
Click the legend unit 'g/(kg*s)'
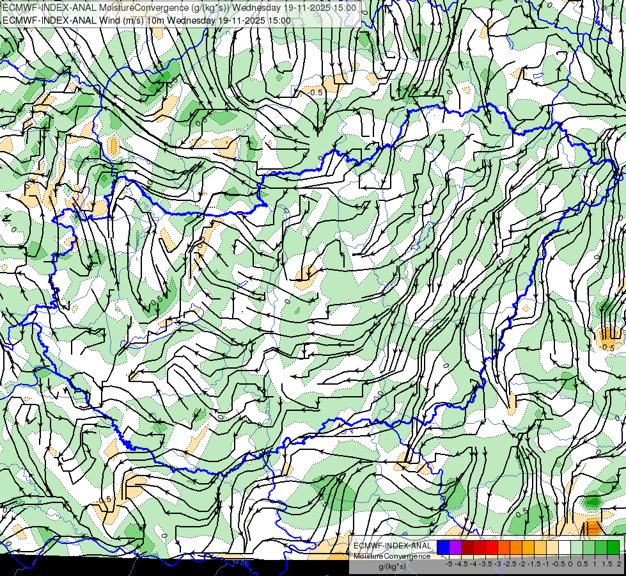392,566
